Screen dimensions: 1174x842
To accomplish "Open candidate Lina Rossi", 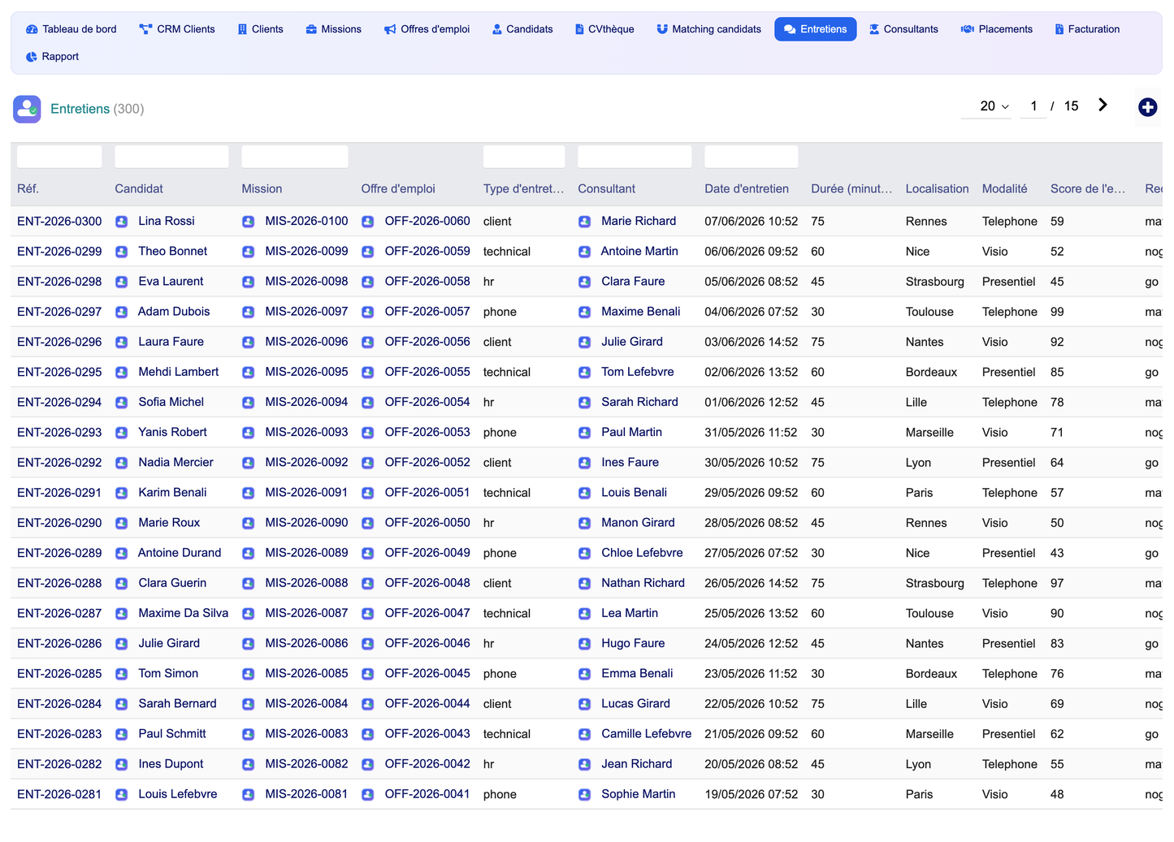I will [167, 221].
